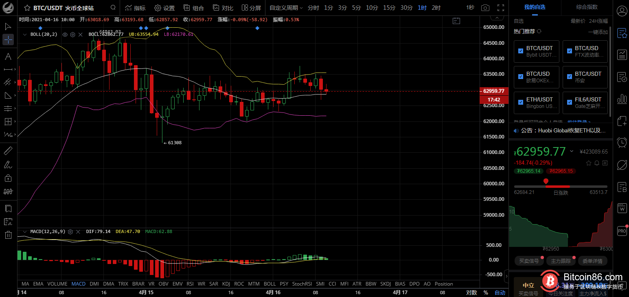Uncheck the ETH/USDT Bingbon checkbox

coord(520,102)
